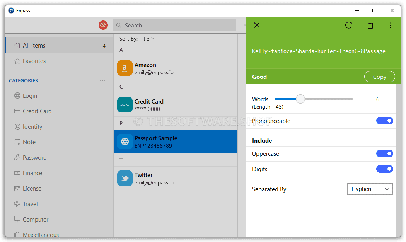The width and height of the screenshot is (406, 242).
Task: Click the Search field
Action: (175, 25)
